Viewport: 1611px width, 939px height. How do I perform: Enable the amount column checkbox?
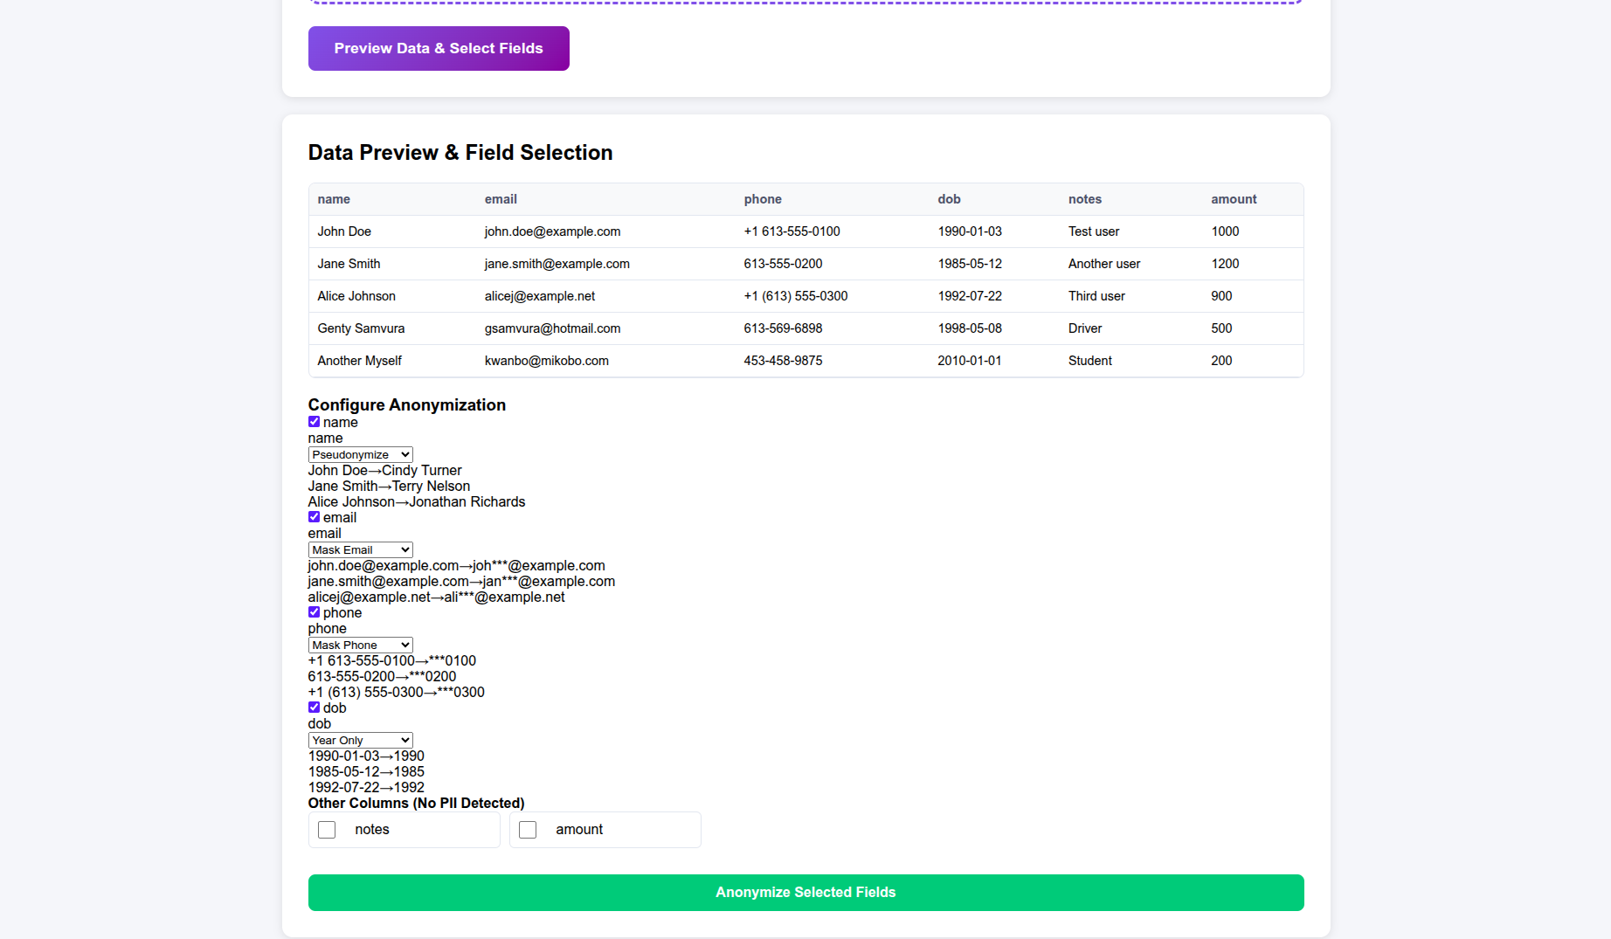point(528,830)
